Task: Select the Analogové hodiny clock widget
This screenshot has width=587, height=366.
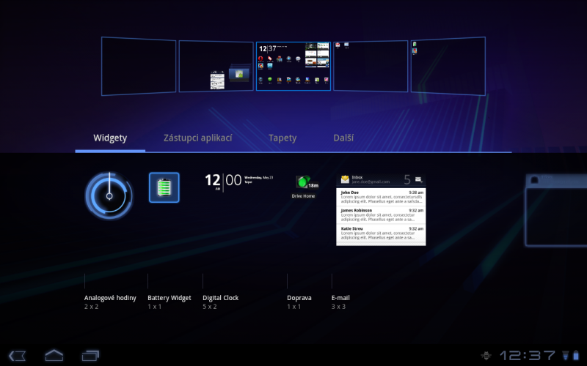Action: coord(109,195)
